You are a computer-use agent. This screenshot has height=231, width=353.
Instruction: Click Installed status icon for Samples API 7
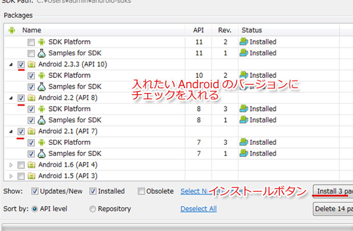[x=244, y=153]
